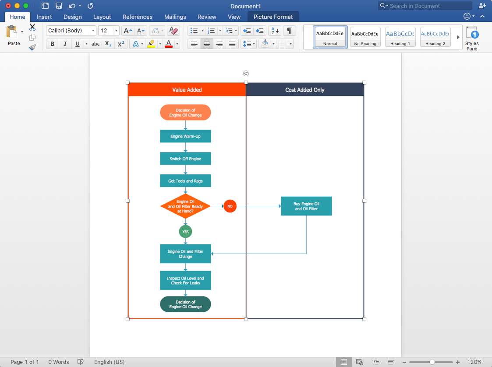Clear all formatting with eraser icon
Viewport: 492px width, 367px height.
click(173, 31)
